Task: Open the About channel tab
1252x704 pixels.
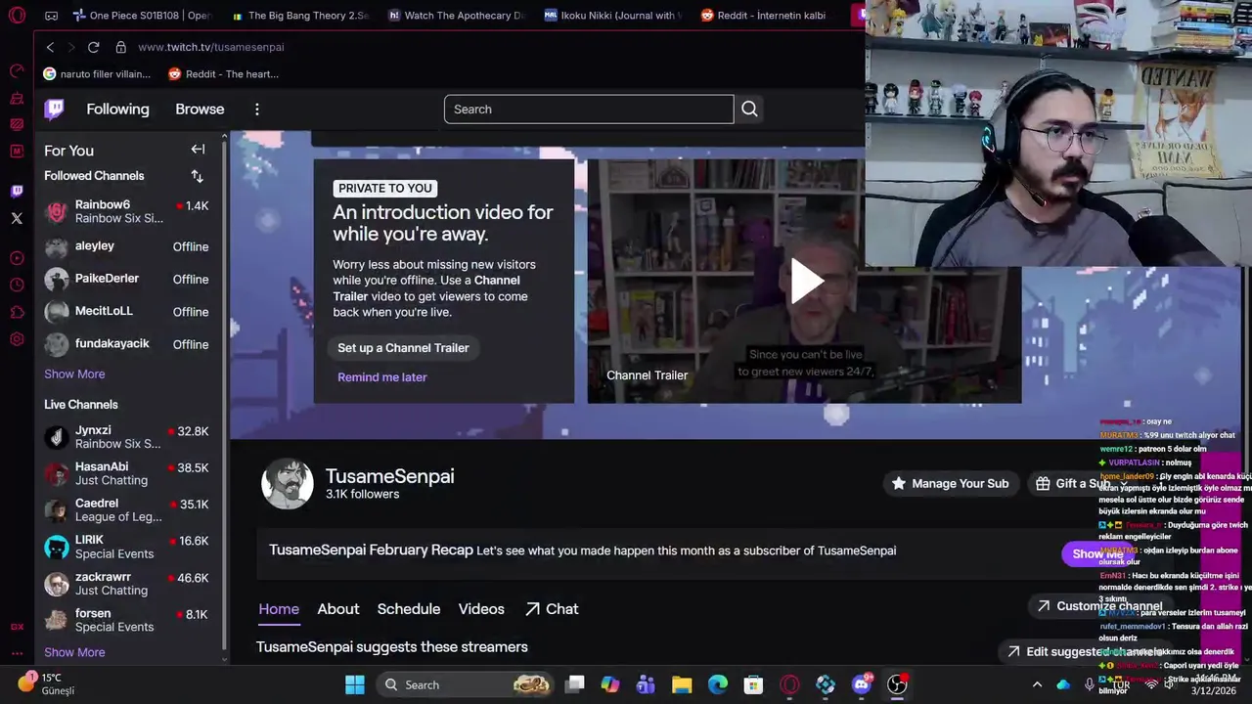Action: pos(338,609)
